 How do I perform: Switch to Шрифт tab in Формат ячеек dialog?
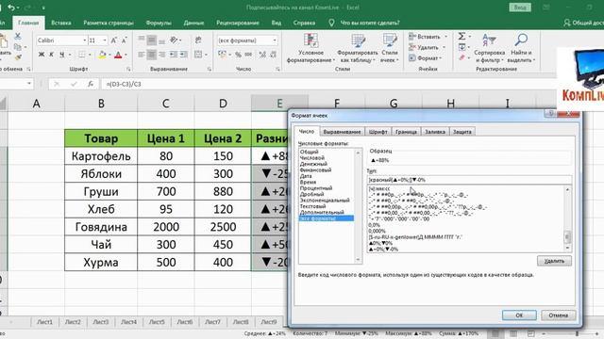[377, 132]
